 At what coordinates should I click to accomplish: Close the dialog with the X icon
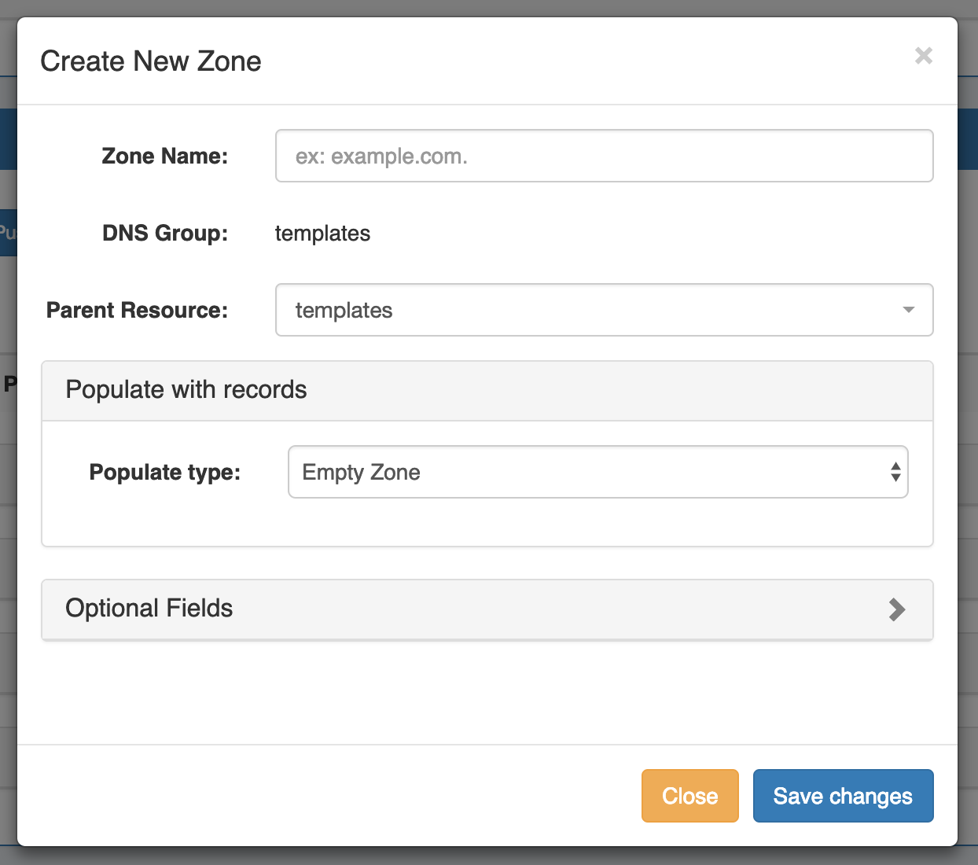click(x=924, y=56)
